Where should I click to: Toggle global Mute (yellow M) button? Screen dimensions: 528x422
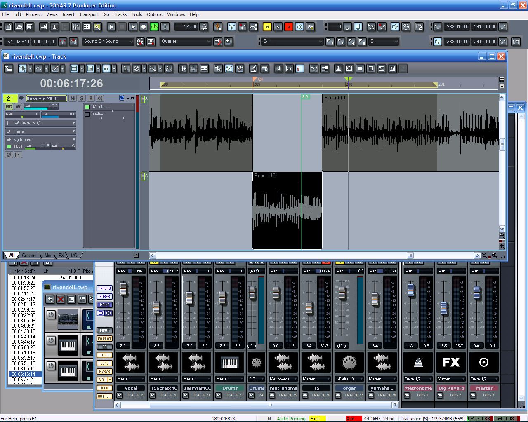tap(267, 27)
